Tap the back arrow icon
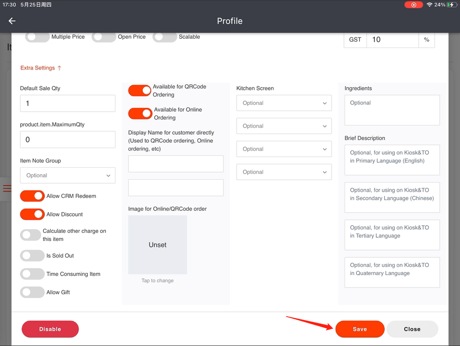The width and height of the screenshot is (460, 346). pyautogui.click(x=12, y=21)
